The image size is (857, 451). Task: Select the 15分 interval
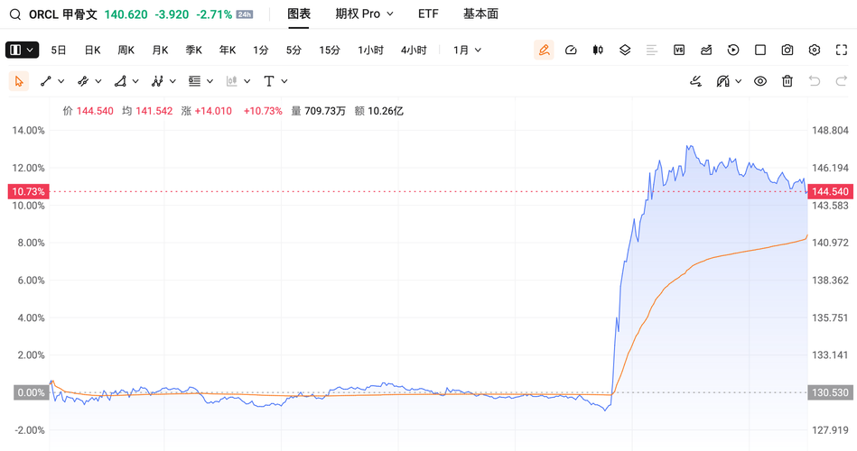pyautogui.click(x=330, y=51)
